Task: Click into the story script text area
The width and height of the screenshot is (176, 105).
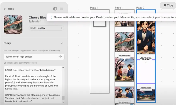Action: pos(33,85)
